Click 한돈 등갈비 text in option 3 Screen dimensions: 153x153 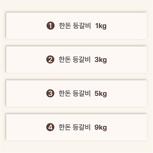(74, 94)
